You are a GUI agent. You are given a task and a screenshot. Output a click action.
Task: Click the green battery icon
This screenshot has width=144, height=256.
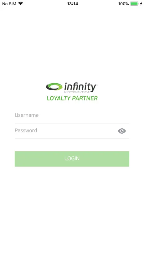coord(135,3)
